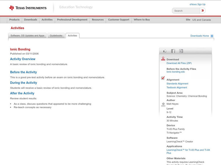Click the red Activities page heading
This screenshot has width=221, height=165.
pyautogui.click(x=17, y=28)
